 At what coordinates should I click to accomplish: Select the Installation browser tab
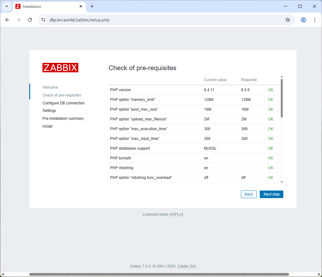pyautogui.click(x=47, y=6)
